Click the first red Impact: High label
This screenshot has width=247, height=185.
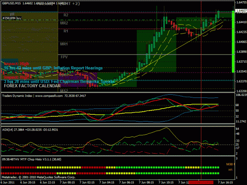pos(17,64)
